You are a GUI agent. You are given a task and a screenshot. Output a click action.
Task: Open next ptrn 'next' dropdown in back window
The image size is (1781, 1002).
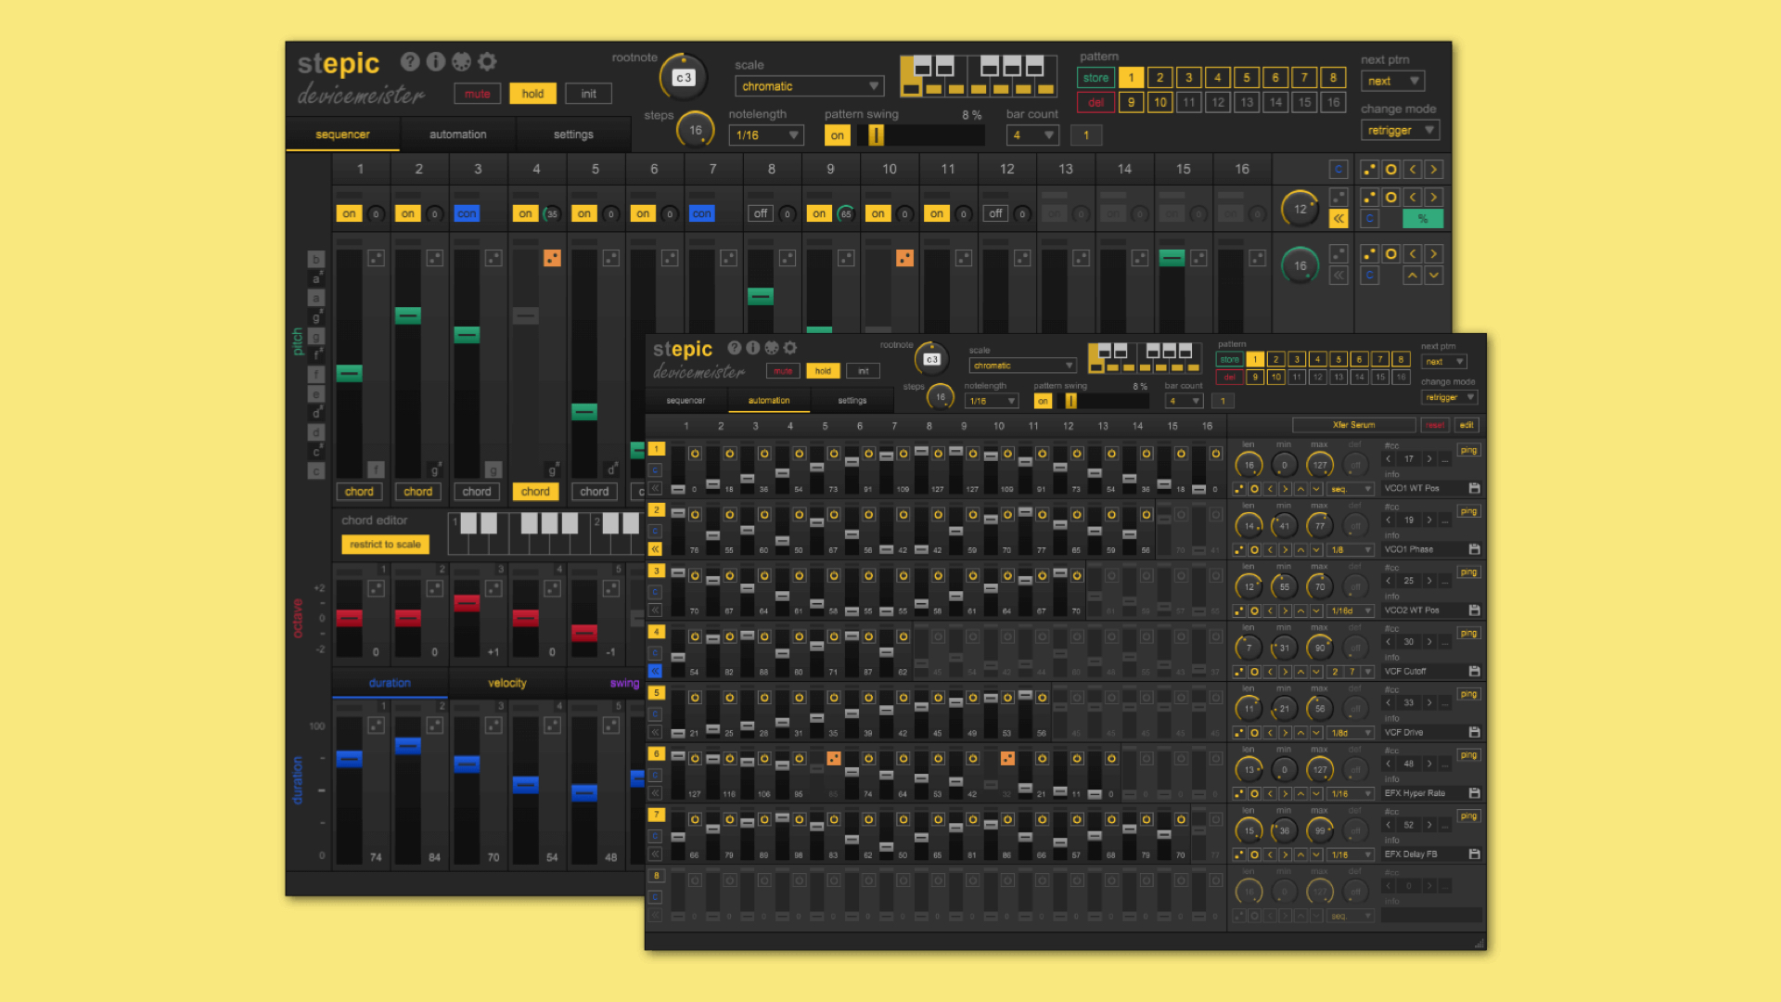pyautogui.click(x=1392, y=81)
